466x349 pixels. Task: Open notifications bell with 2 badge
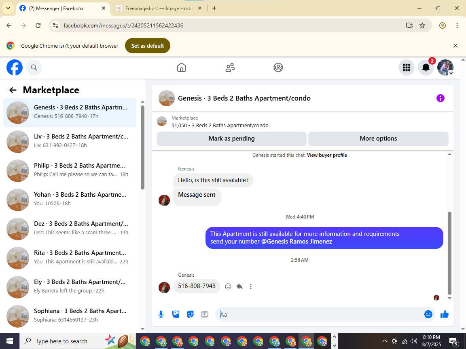[x=426, y=68]
